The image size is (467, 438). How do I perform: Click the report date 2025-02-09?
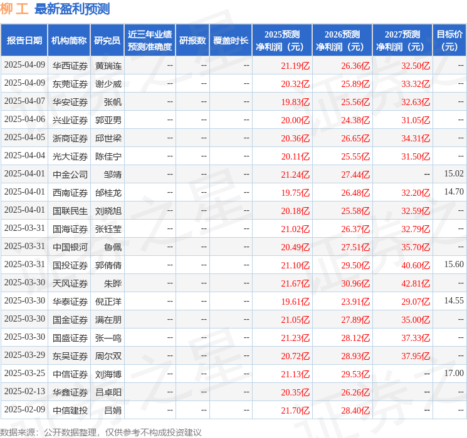pyautogui.click(x=24, y=409)
